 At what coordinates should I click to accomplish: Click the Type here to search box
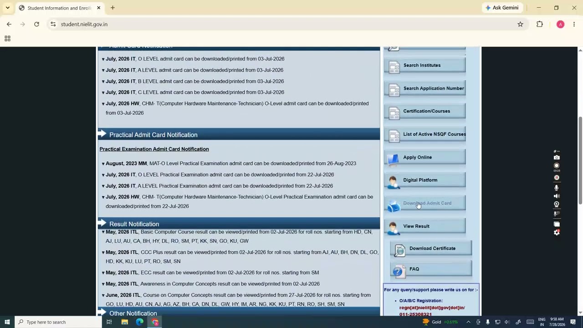[x=58, y=322]
